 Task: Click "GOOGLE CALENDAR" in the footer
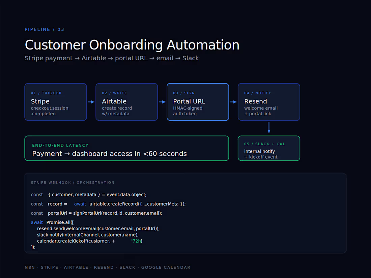point(166,267)
